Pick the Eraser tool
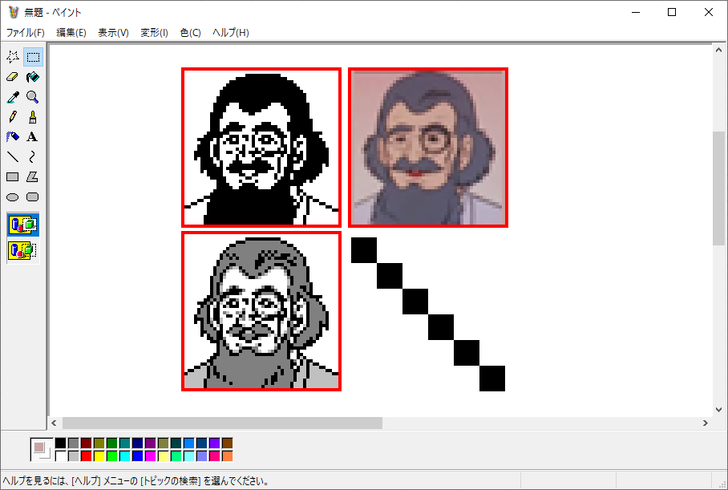The width and height of the screenshot is (728, 490). coord(13,77)
